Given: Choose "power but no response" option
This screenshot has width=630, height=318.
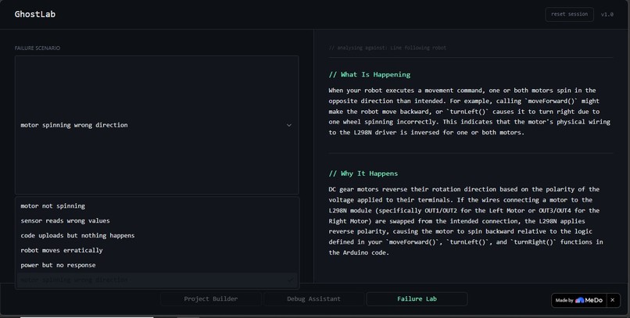Looking at the screenshot, I should point(157,265).
